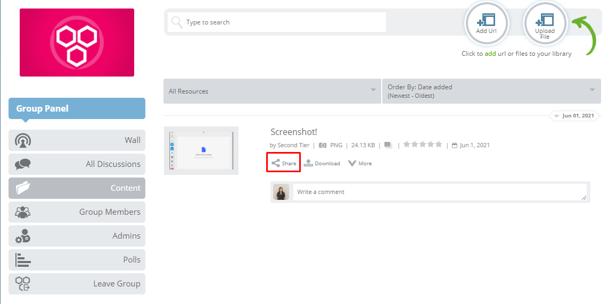
Task: Rate Screenshot! two stars
Action: pyautogui.click(x=415, y=145)
